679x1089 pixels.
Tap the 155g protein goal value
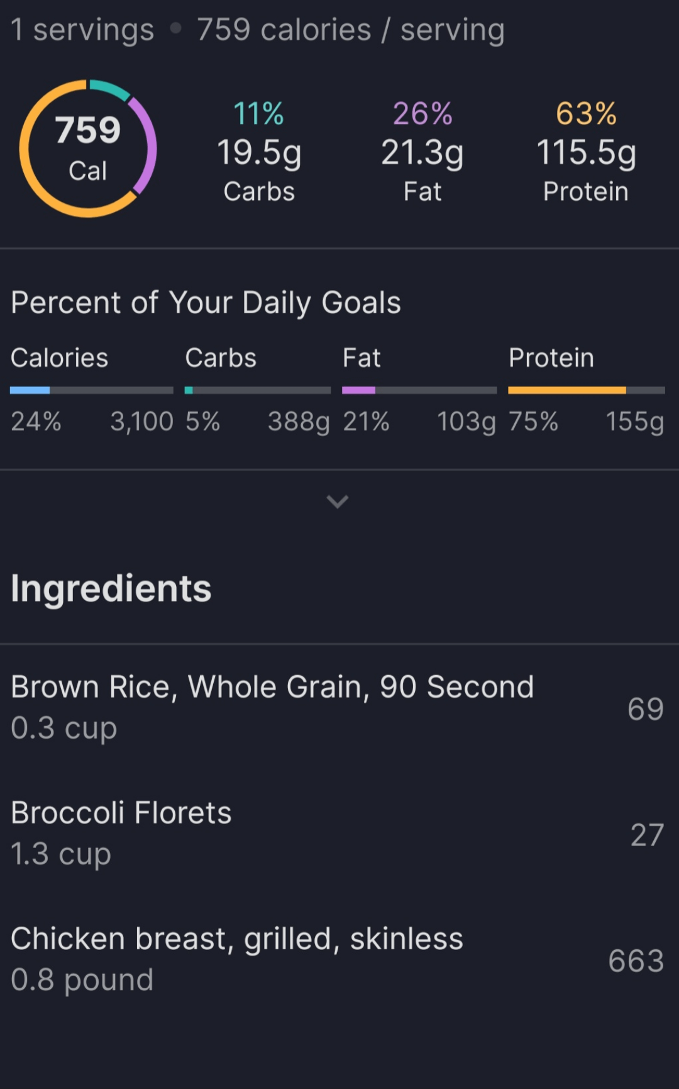coord(634,421)
